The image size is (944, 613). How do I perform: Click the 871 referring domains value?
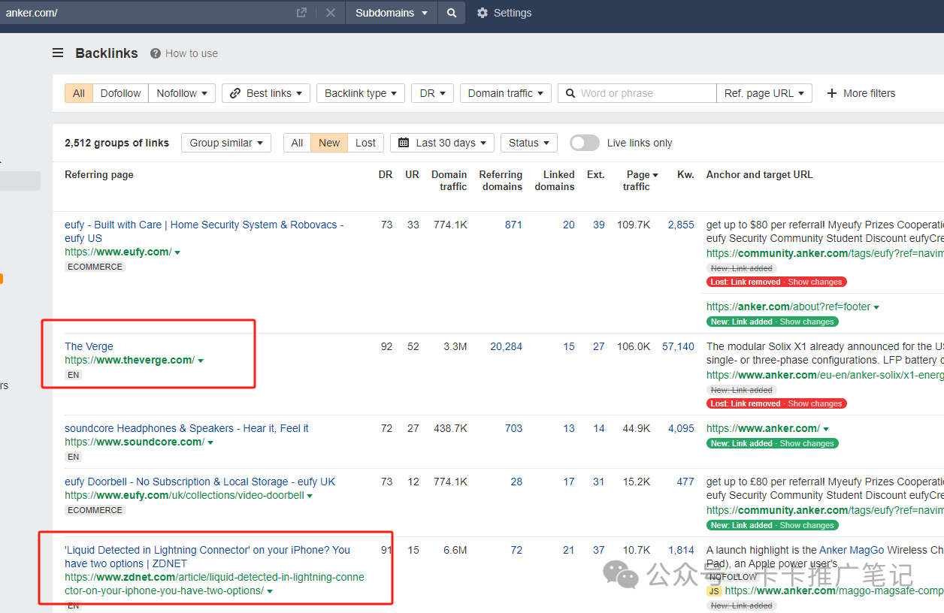(513, 225)
